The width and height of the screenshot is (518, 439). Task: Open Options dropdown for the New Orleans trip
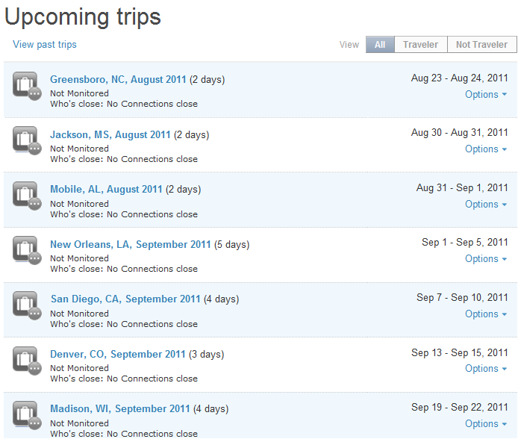pos(486,259)
